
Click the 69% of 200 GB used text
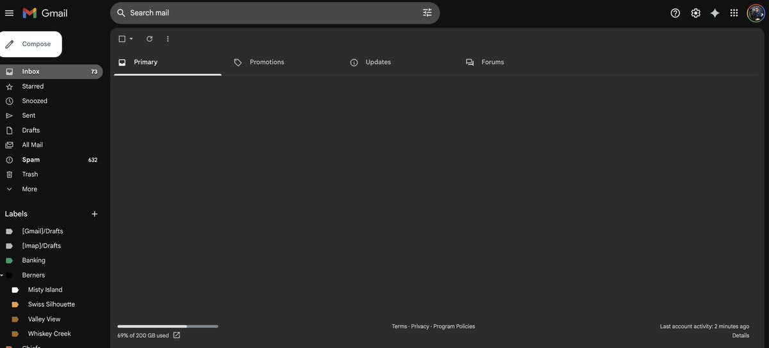pos(143,336)
